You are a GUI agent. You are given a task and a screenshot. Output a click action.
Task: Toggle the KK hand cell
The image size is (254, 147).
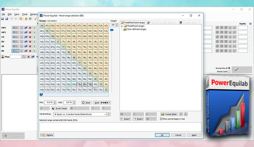(47, 31)
